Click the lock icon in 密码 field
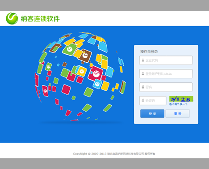209x169 pixels. pyautogui.click(x=143, y=87)
